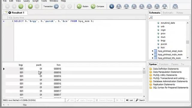Select the HAVING clause tool
The image size is (192, 108).
click(149, 6)
